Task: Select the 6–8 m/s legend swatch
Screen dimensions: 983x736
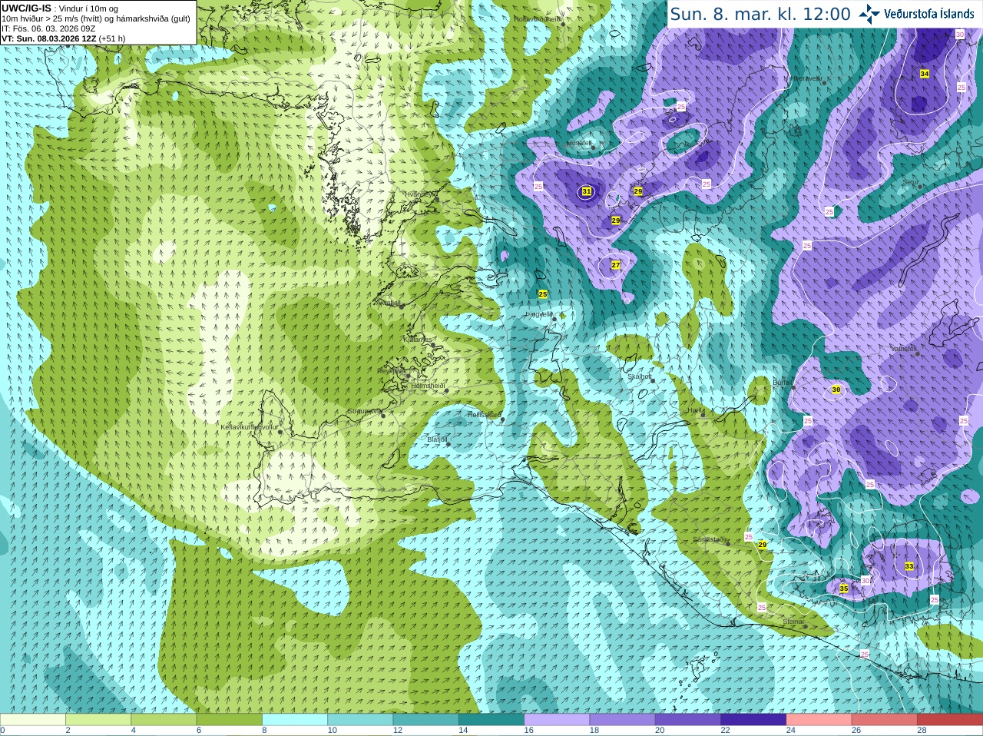Action: click(230, 720)
